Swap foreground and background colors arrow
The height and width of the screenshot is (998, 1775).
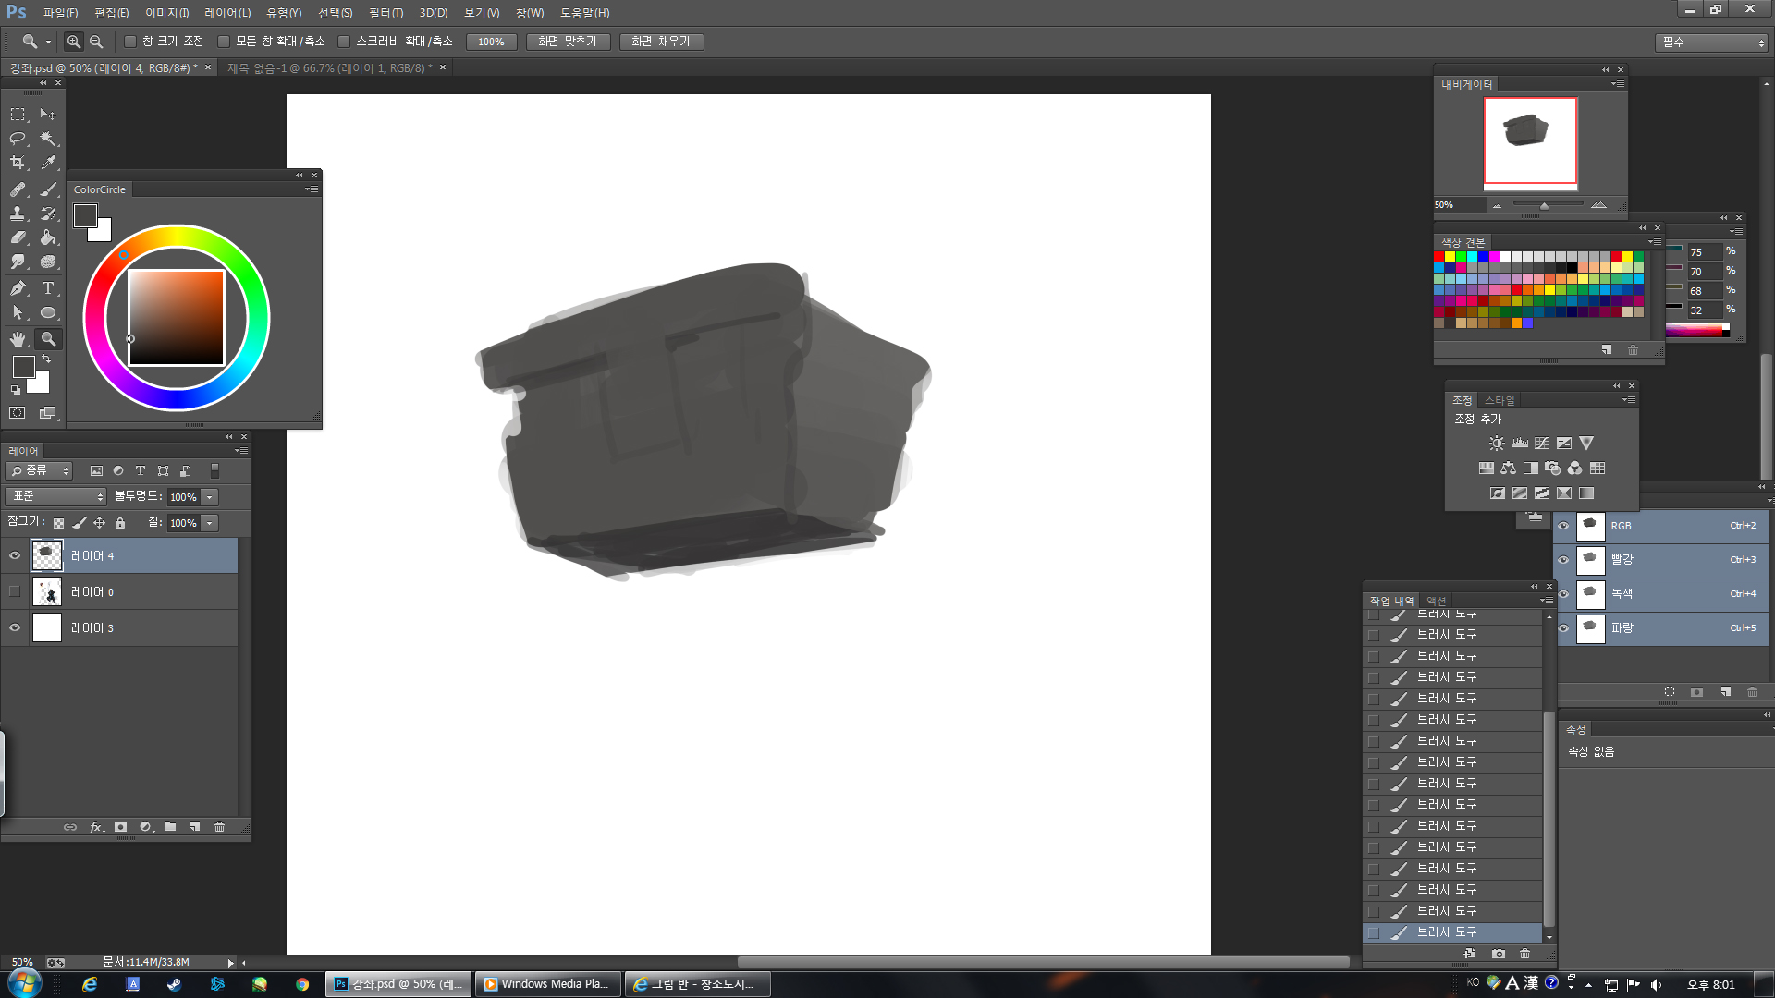pos(46,359)
